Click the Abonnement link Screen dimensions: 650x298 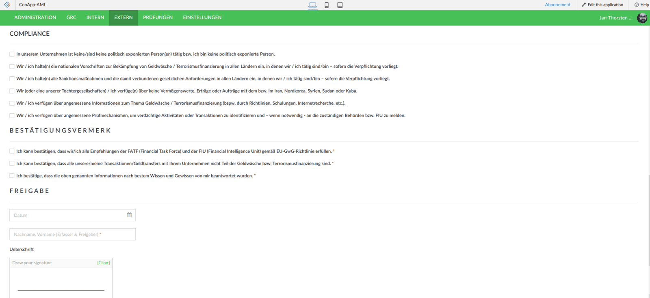click(x=557, y=5)
